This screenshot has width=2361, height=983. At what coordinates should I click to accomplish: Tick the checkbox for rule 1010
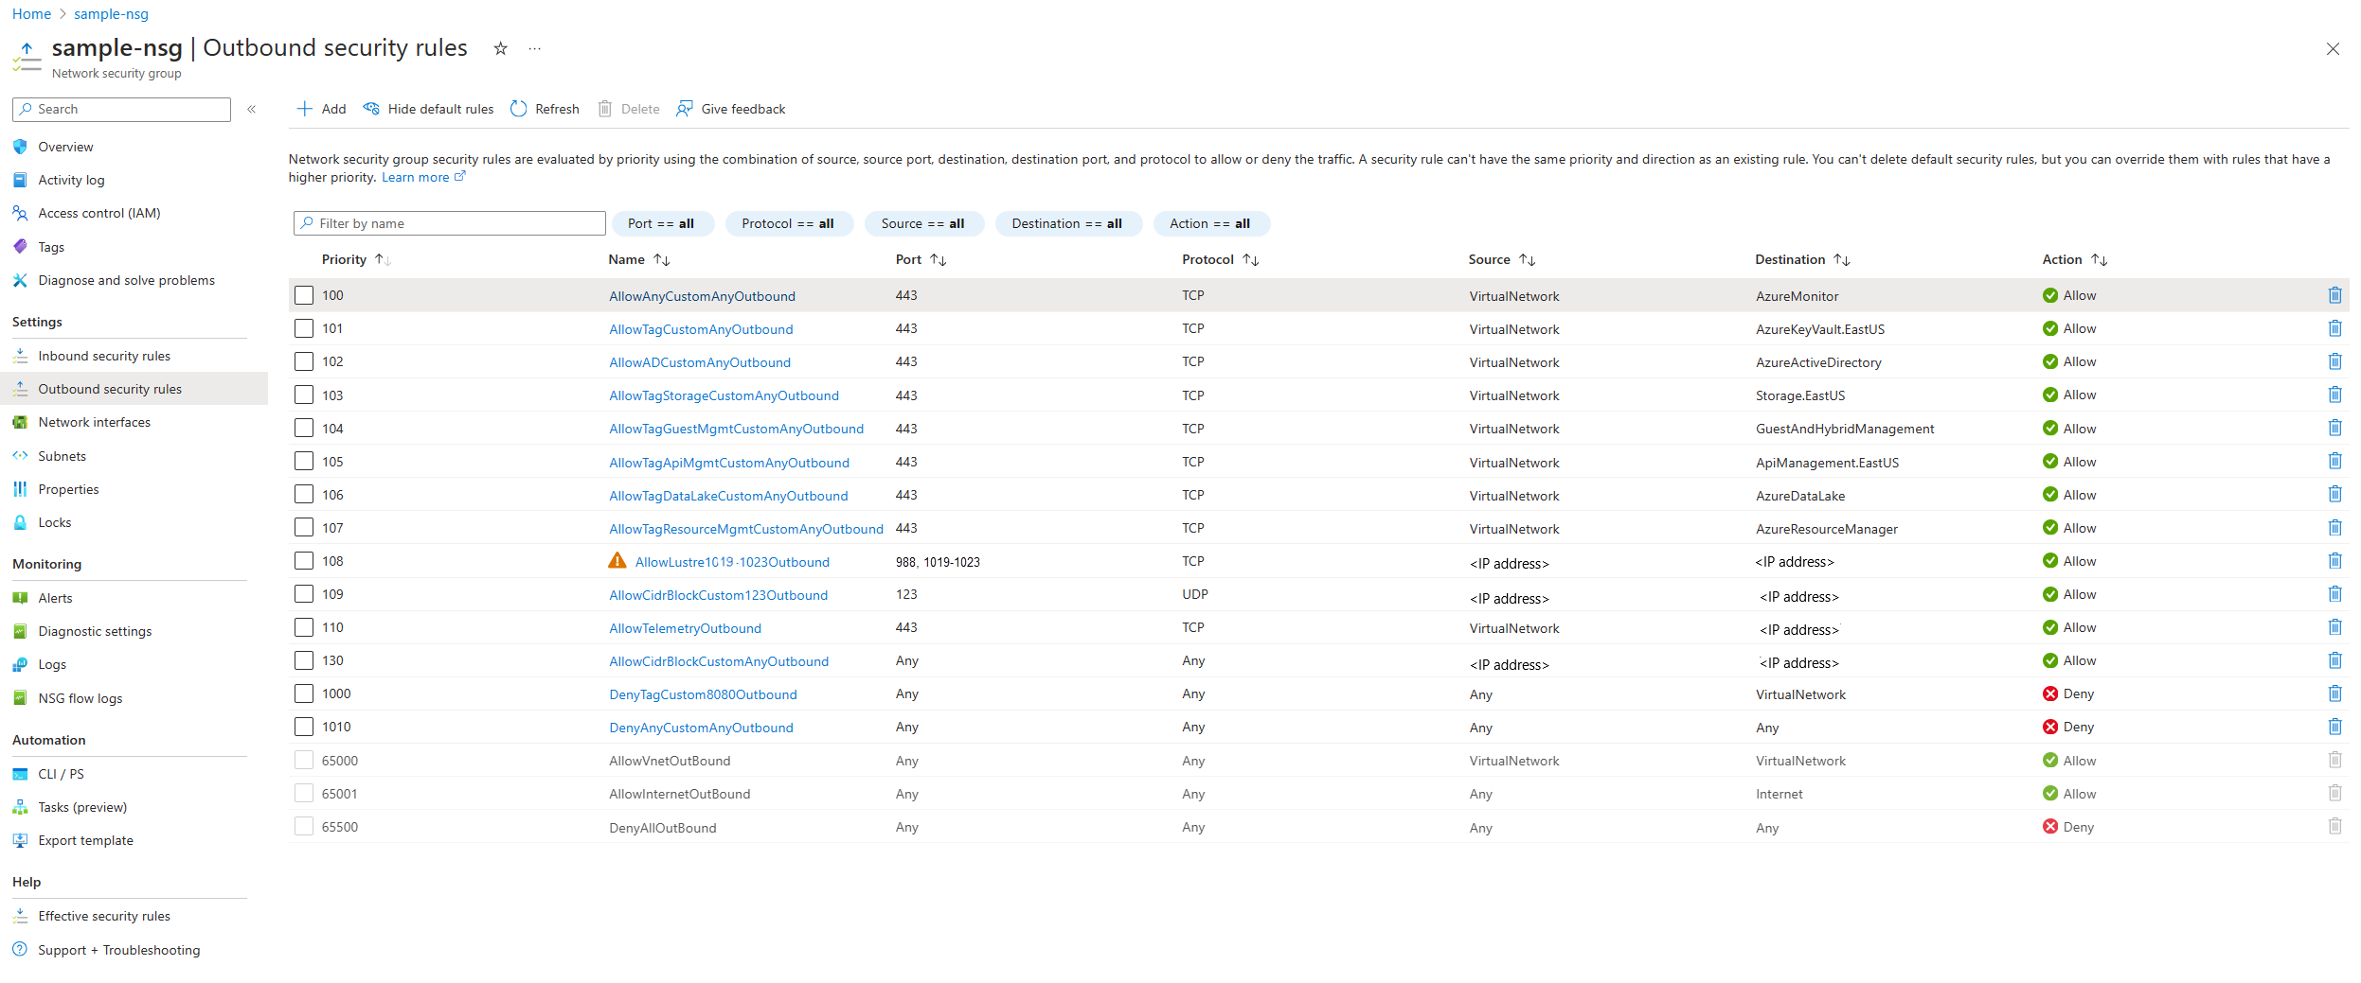tap(304, 727)
